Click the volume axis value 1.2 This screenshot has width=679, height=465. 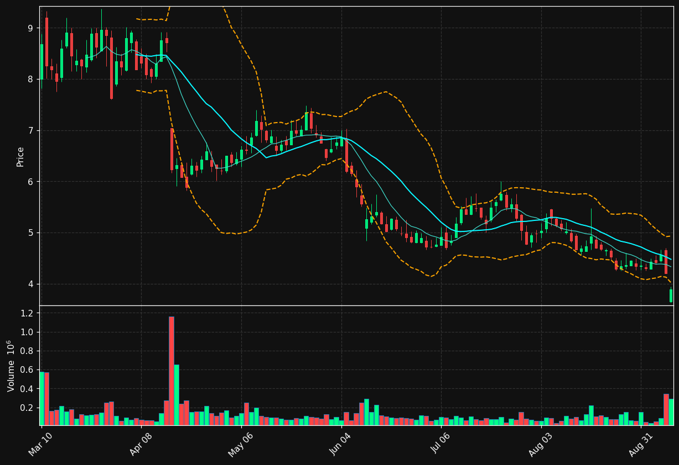28,313
